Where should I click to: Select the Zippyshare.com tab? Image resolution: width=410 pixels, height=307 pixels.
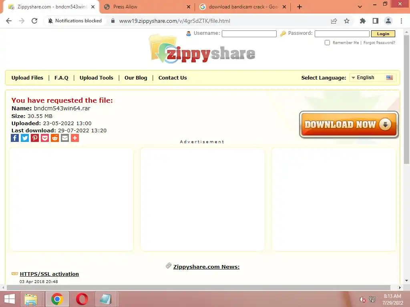(x=51, y=7)
